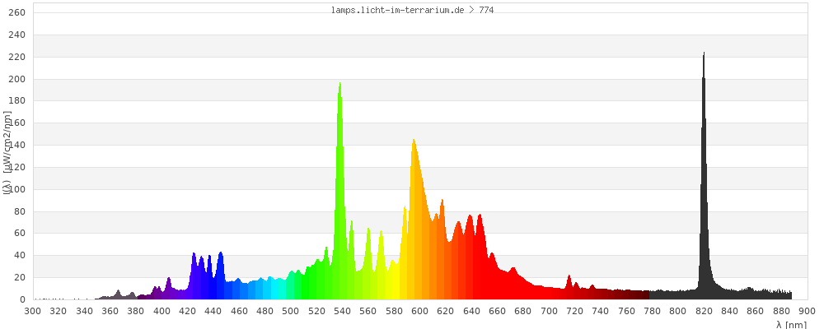Click the 900 tick on the x-axis
This screenshot has width=824, height=329.
(807, 312)
